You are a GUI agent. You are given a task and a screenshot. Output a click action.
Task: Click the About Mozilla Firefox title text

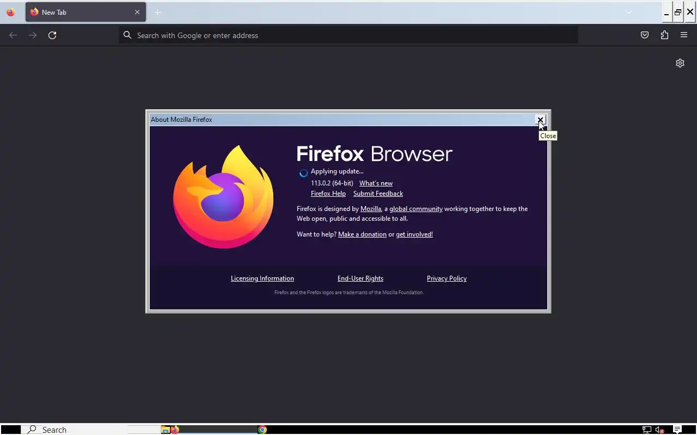click(181, 120)
